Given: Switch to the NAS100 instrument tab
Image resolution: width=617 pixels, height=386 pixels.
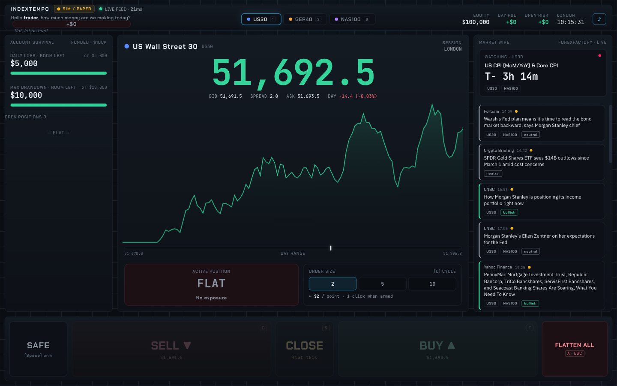Looking at the screenshot, I should (352, 19).
